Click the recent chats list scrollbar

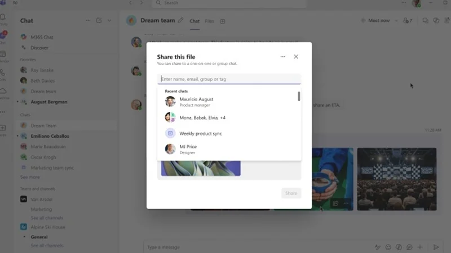click(x=299, y=96)
